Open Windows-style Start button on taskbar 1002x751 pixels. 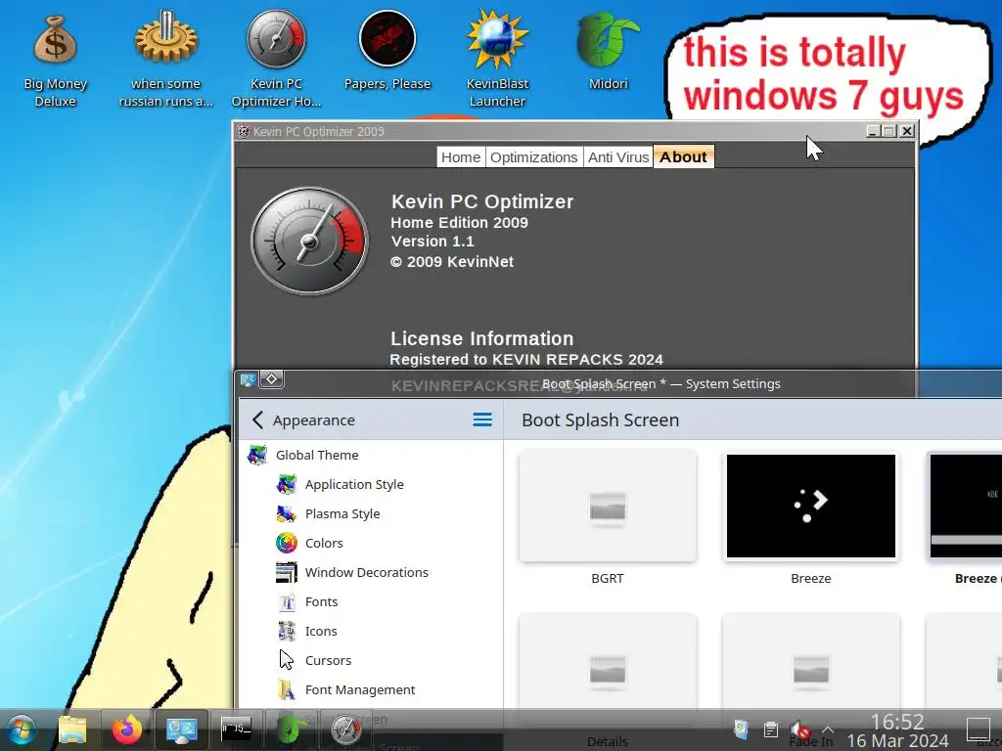click(x=22, y=729)
